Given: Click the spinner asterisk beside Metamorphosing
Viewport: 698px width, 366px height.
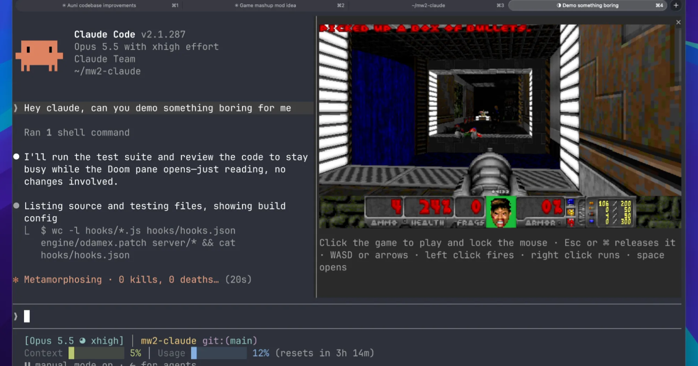Looking at the screenshot, I should (x=16, y=280).
